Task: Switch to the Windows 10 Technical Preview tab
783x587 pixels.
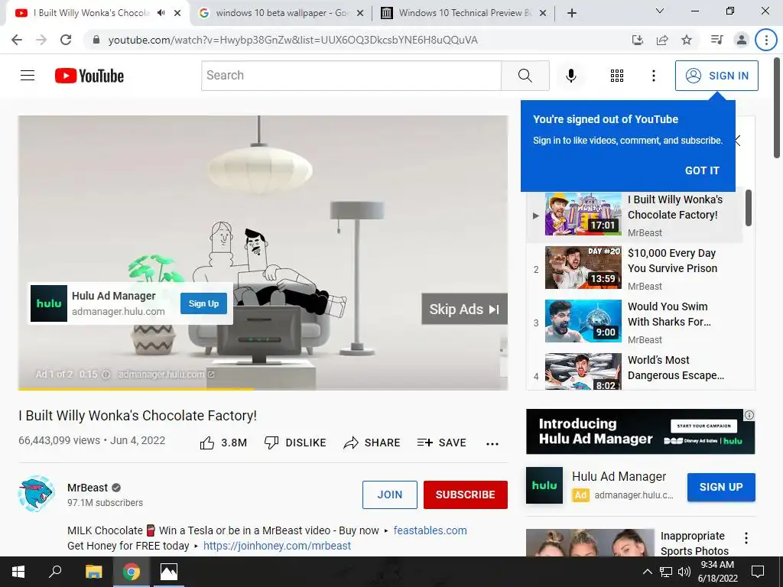Action: click(x=464, y=13)
